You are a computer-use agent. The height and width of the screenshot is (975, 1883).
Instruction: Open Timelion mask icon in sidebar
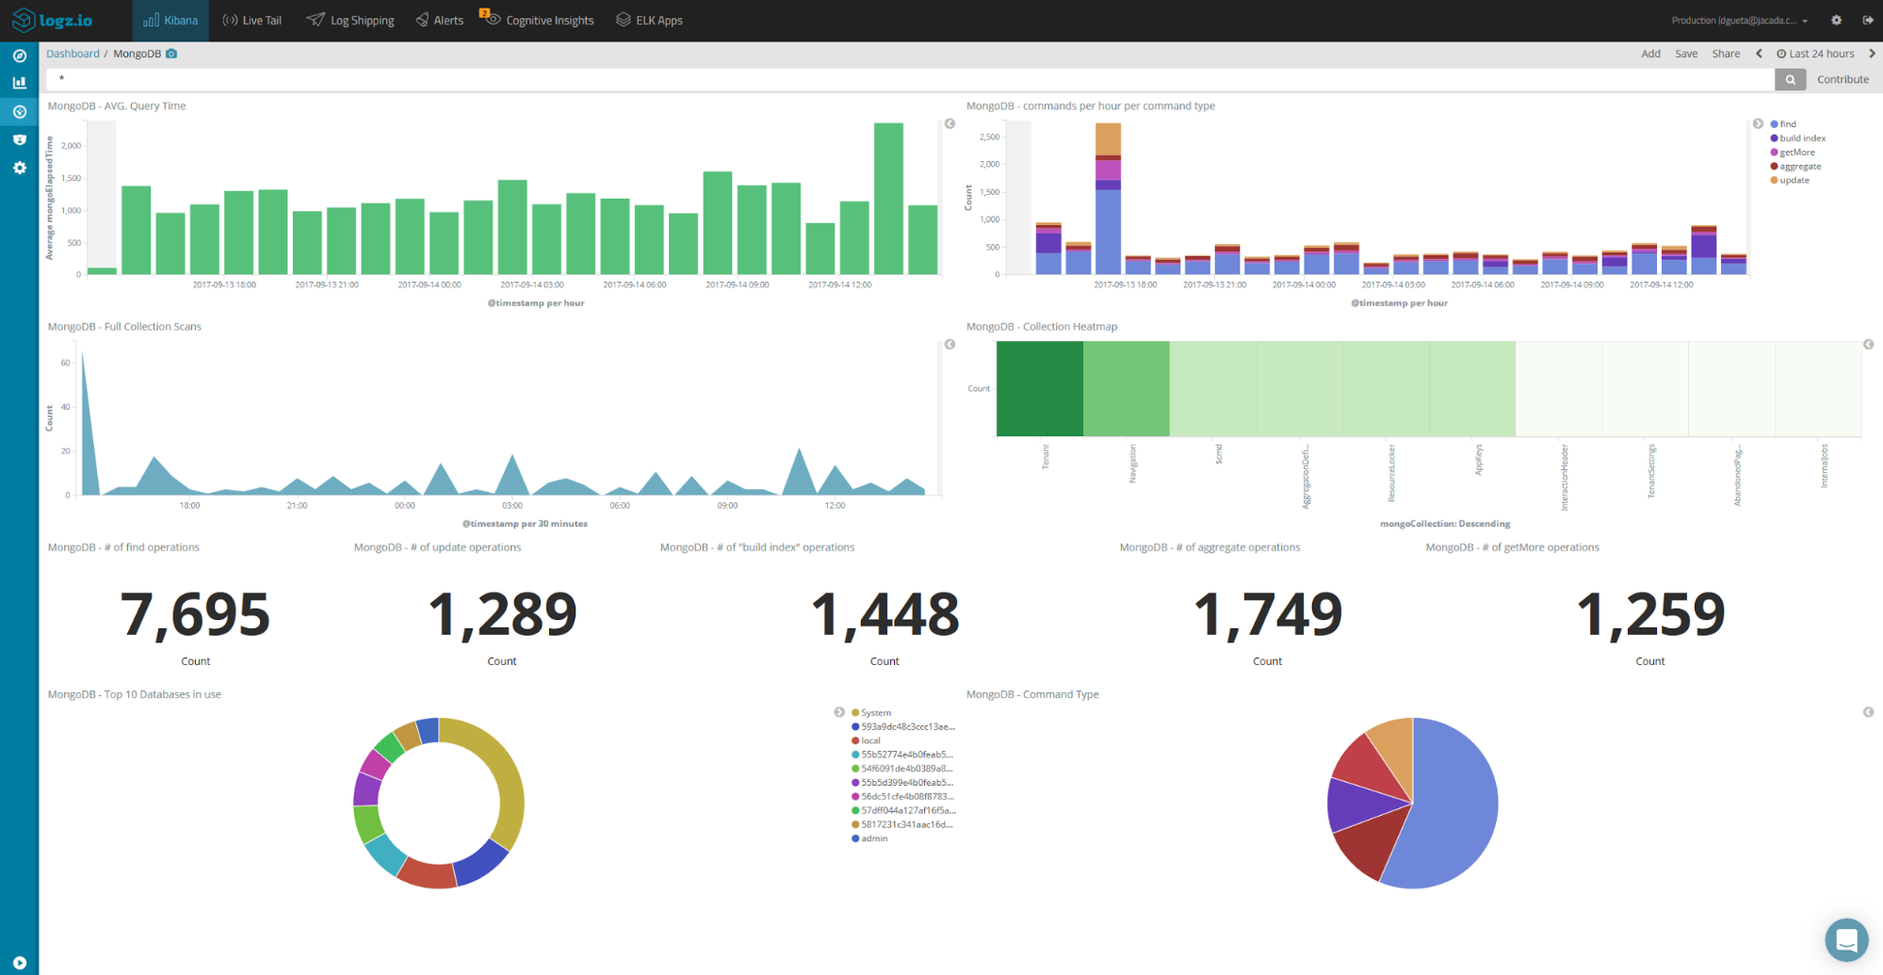[x=19, y=139]
